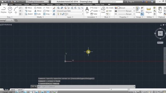
Task: Activate the Move command
Action: 28,8
